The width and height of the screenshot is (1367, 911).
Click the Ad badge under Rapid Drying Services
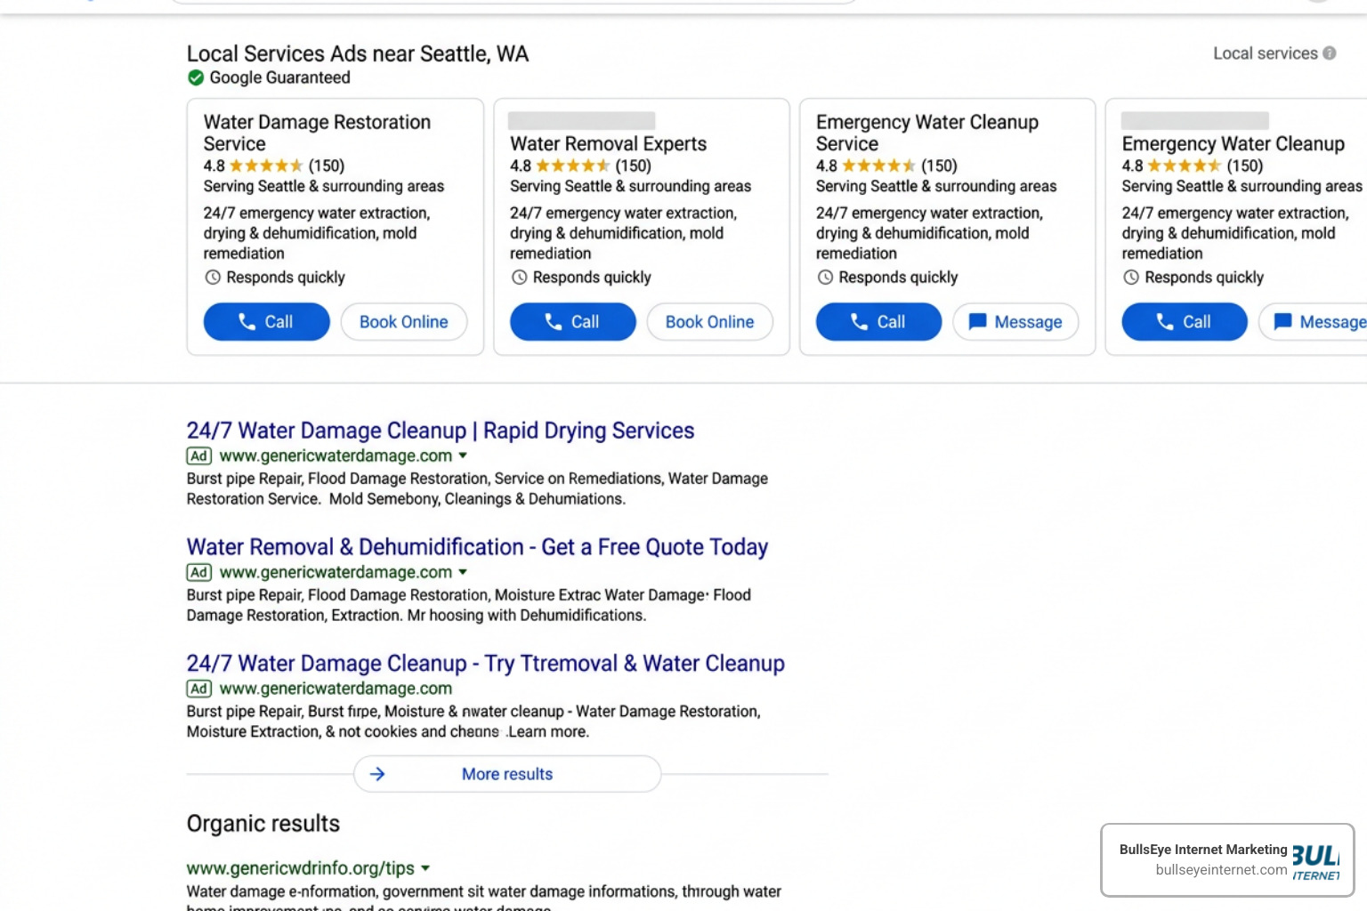pos(198,456)
